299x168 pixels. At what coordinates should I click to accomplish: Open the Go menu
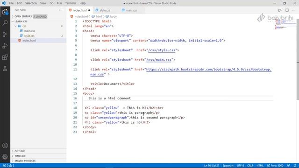pos(51,3)
